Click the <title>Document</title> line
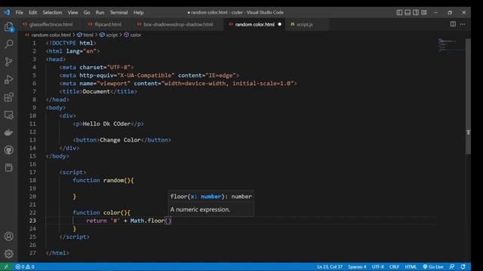Image resolution: width=483 pixels, height=271 pixels. (x=98, y=92)
